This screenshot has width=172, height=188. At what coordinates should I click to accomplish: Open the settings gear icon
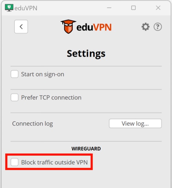pyautogui.click(x=146, y=27)
